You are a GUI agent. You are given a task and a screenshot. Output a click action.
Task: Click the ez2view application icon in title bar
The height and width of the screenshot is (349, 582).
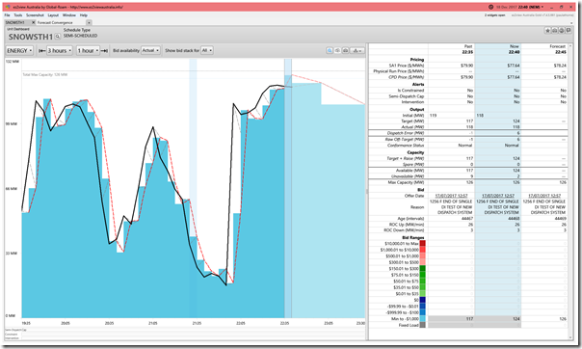[8, 7]
